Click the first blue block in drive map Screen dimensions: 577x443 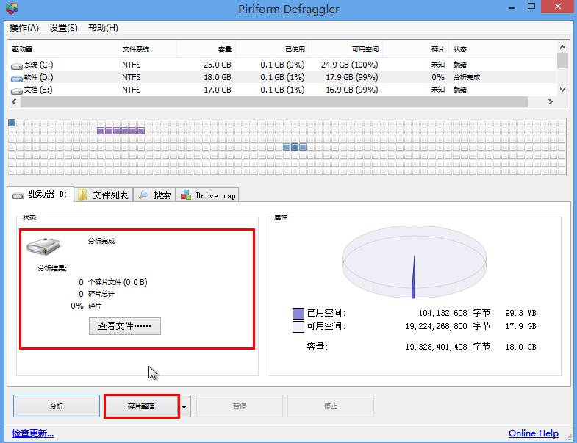tap(12, 123)
